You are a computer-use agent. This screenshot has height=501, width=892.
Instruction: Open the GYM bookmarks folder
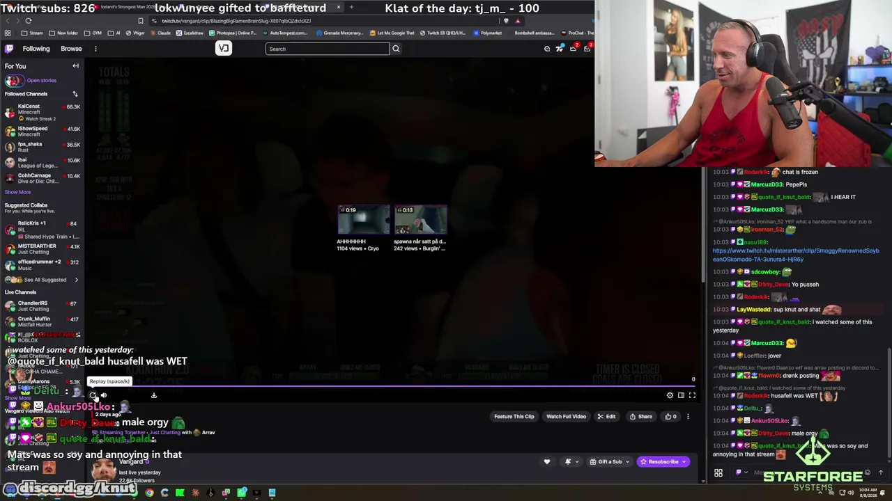[93, 33]
